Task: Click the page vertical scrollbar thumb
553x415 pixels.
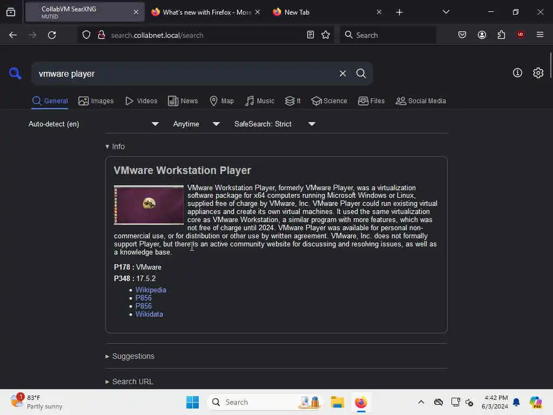Action: (550, 65)
